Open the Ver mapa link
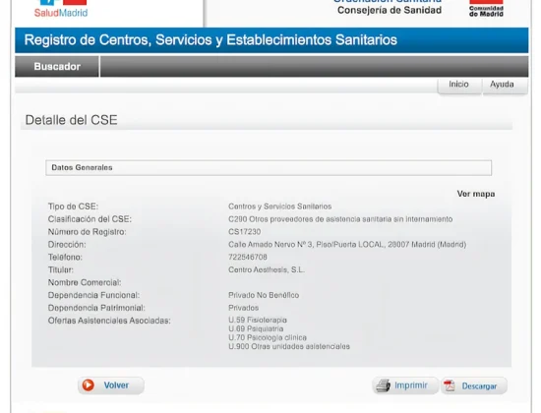This screenshot has width=541, height=413. coord(476,194)
